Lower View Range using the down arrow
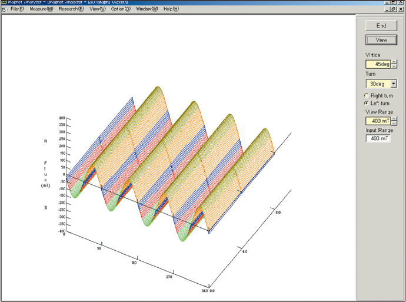406x302 pixels. (394, 123)
